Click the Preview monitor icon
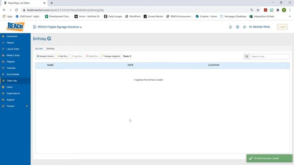This screenshot has height=165, width=294. coord(3,106)
